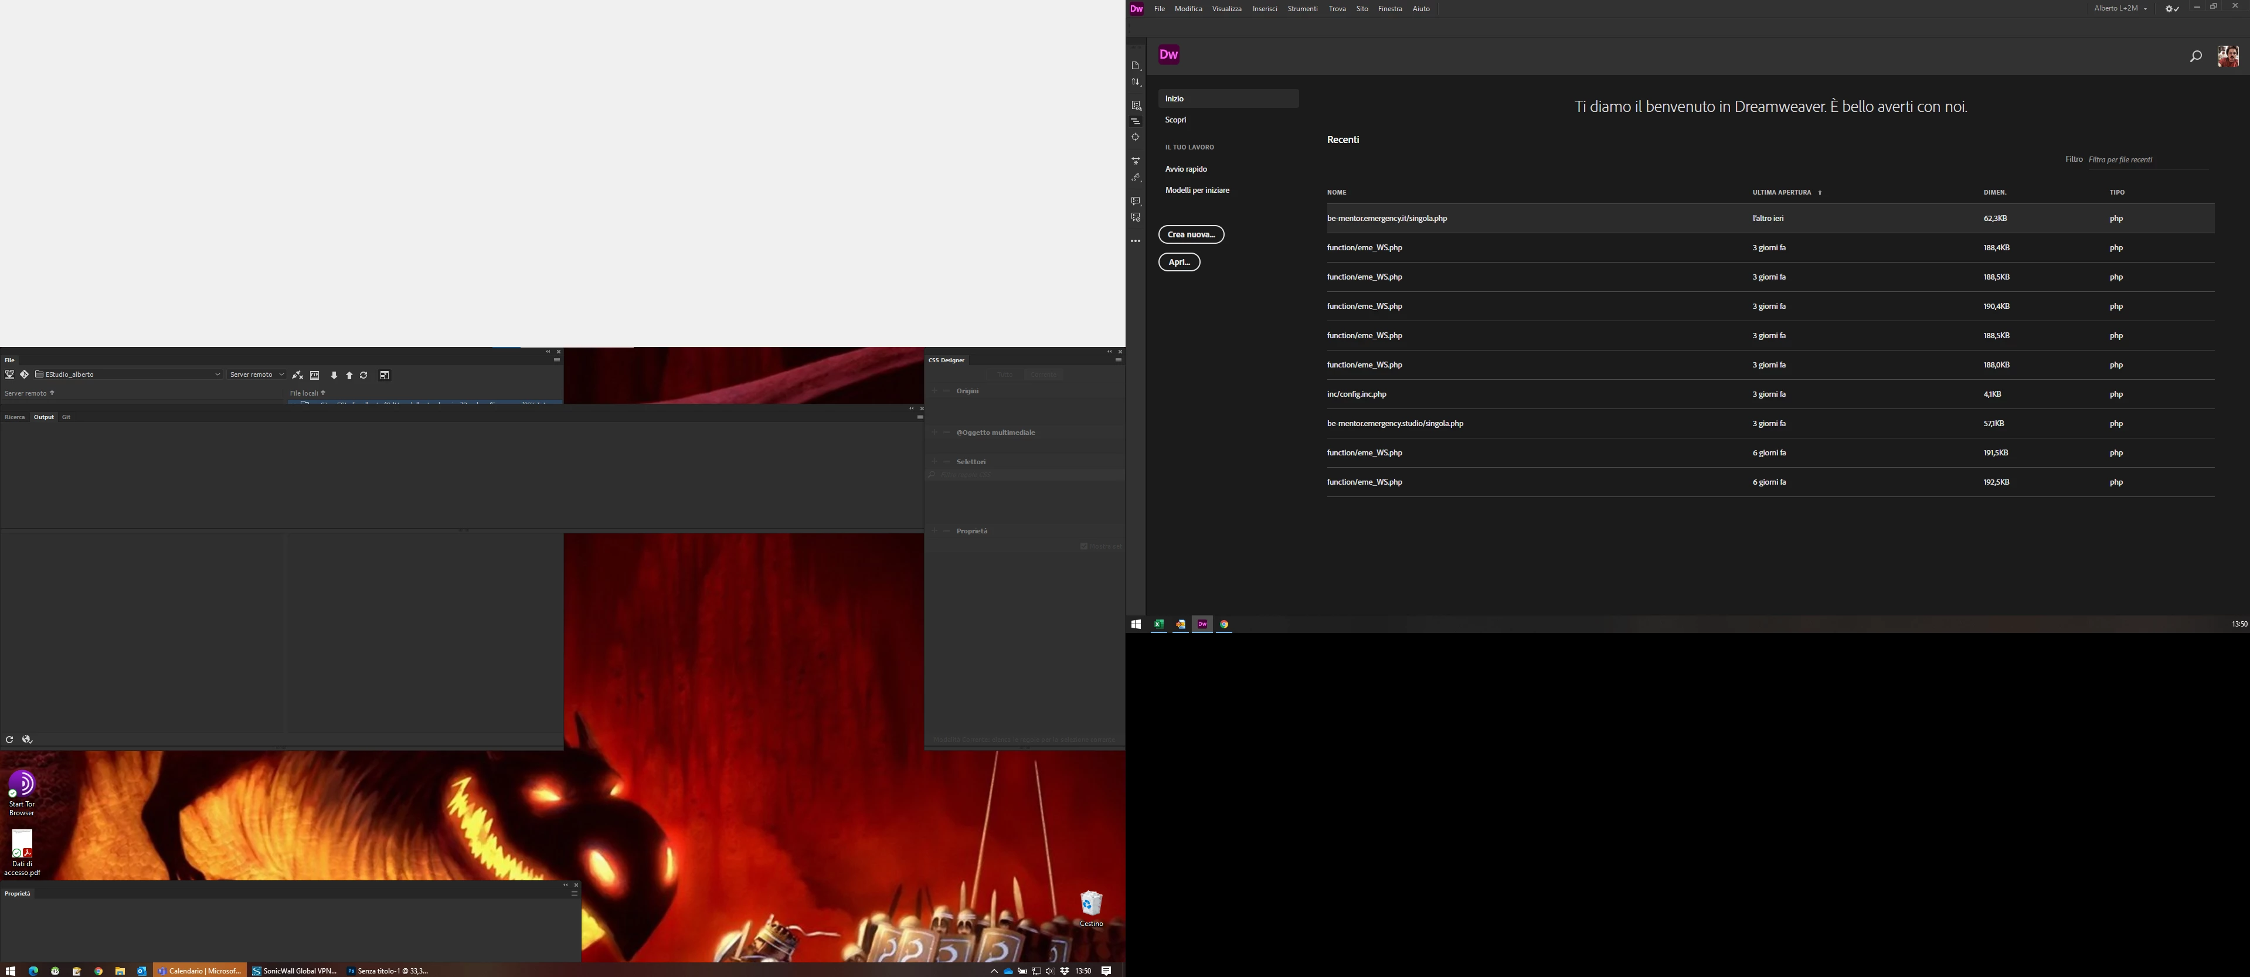Click the Get files down arrow
2250x977 pixels.
334,376
